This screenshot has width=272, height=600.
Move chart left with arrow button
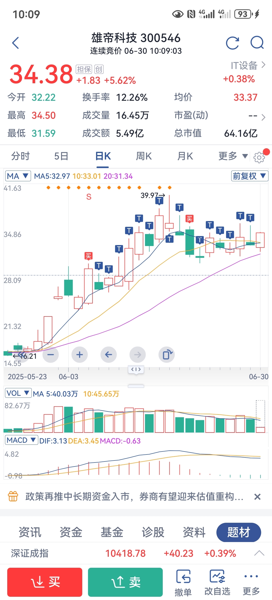[x=108, y=354]
